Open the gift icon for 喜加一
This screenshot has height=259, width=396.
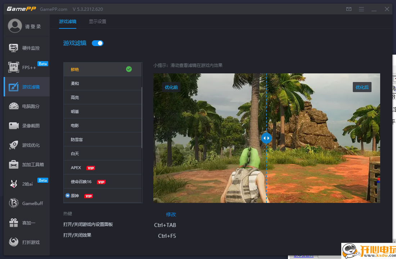[14, 223]
